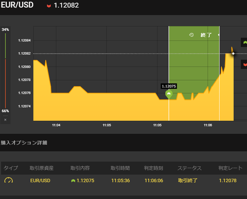Click the タイプ column header

coord(11,168)
